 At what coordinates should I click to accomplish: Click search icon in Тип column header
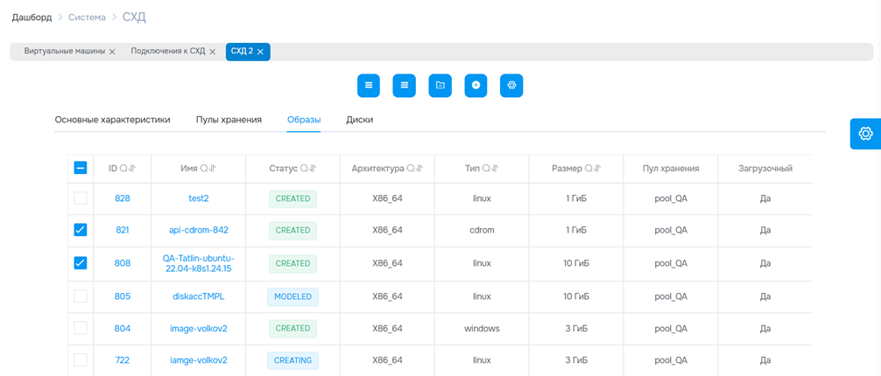(486, 169)
